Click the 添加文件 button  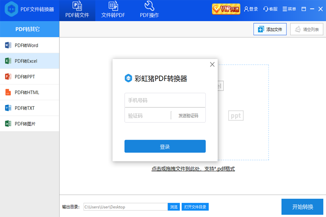(x=270, y=29)
